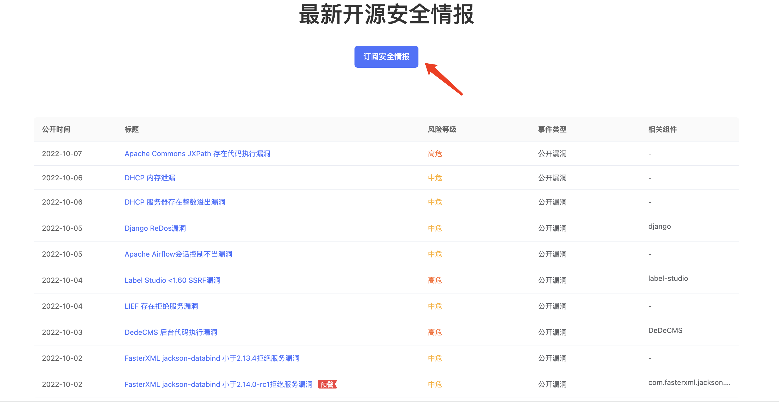Open the DHCP 内存泄漏 link

(150, 178)
